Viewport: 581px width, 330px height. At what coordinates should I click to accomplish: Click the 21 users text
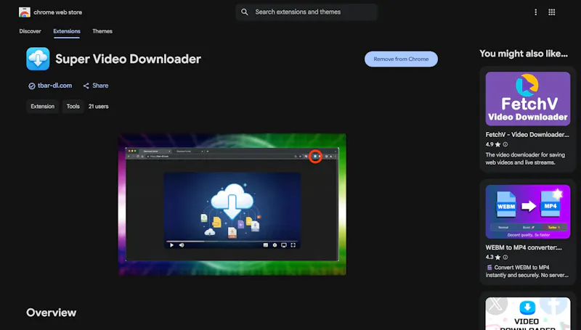99,106
